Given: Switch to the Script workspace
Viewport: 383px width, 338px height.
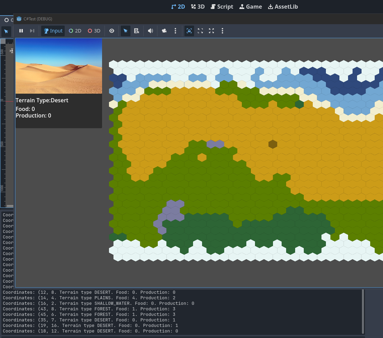Looking at the screenshot, I should [222, 7].
